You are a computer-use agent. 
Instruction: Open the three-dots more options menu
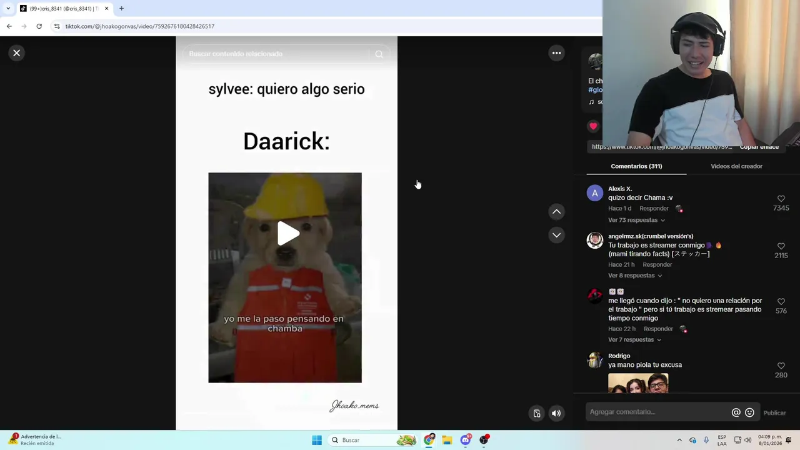(556, 53)
